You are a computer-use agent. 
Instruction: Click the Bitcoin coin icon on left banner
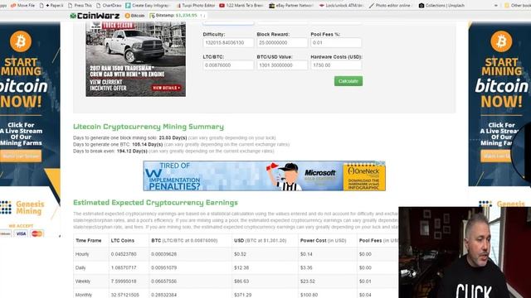pos(21,41)
